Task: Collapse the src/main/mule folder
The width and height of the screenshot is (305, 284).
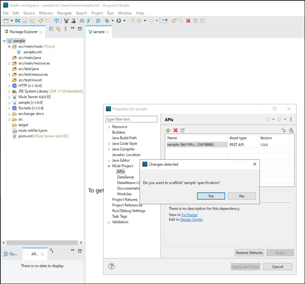Action: click(x=9, y=47)
